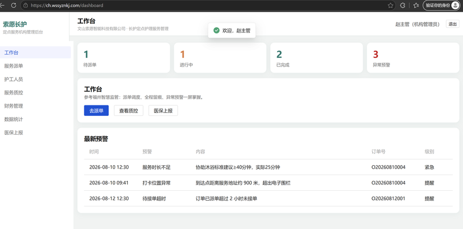Click the blue 去派单 button
The width and height of the screenshot is (463, 229).
[x=96, y=111]
